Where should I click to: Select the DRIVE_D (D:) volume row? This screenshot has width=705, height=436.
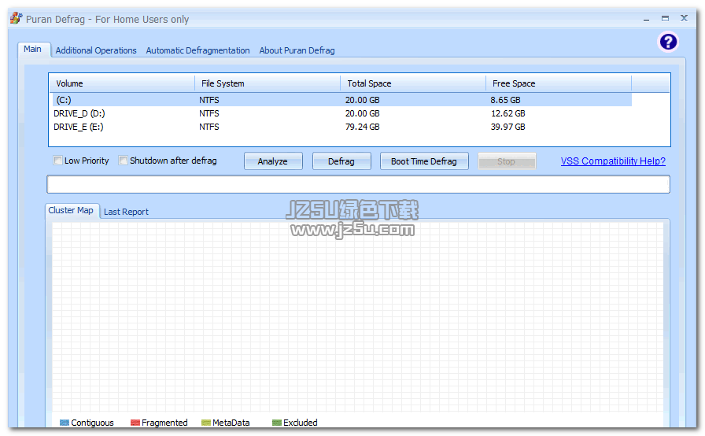click(341, 113)
